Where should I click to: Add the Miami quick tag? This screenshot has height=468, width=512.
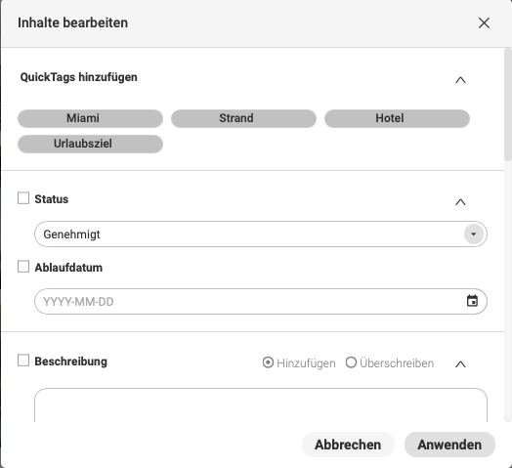tap(90, 118)
